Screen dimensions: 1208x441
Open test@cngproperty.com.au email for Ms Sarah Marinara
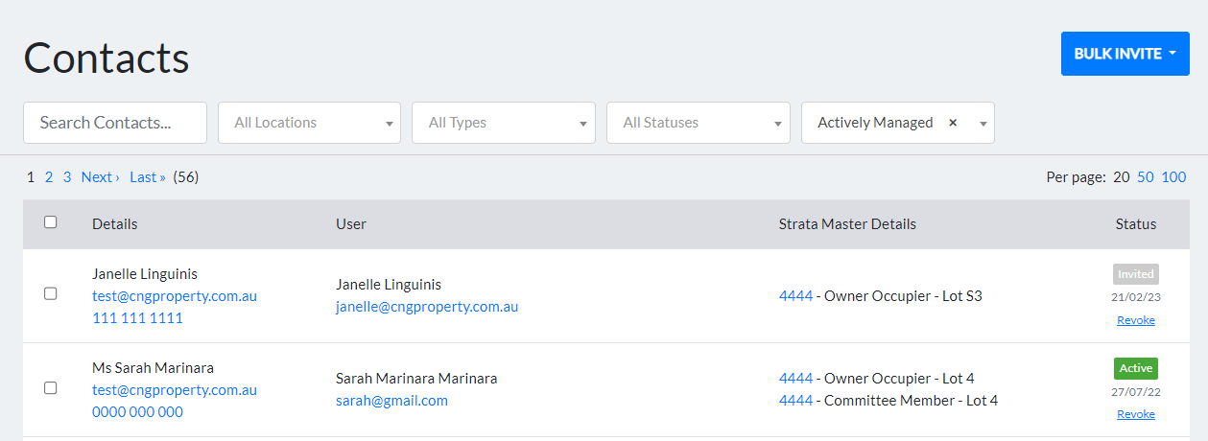tap(175, 390)
